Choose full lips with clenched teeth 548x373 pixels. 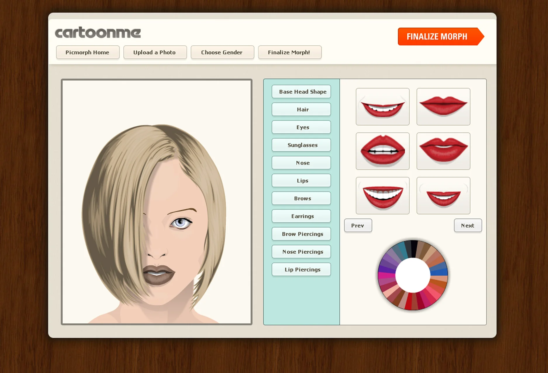click(383, 151)
